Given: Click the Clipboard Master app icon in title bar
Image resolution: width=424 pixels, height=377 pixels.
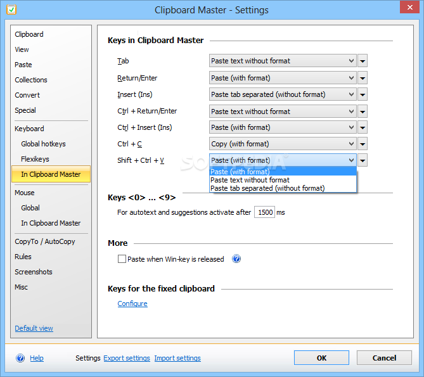Looking at the screenshot, I should (11, 10).
